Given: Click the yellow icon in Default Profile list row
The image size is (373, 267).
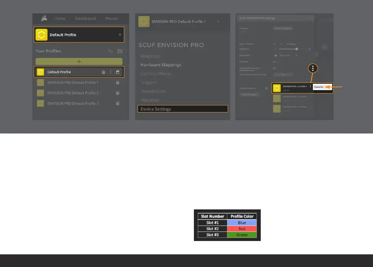Looking at the screenshot, I should (x=40, y=72).
